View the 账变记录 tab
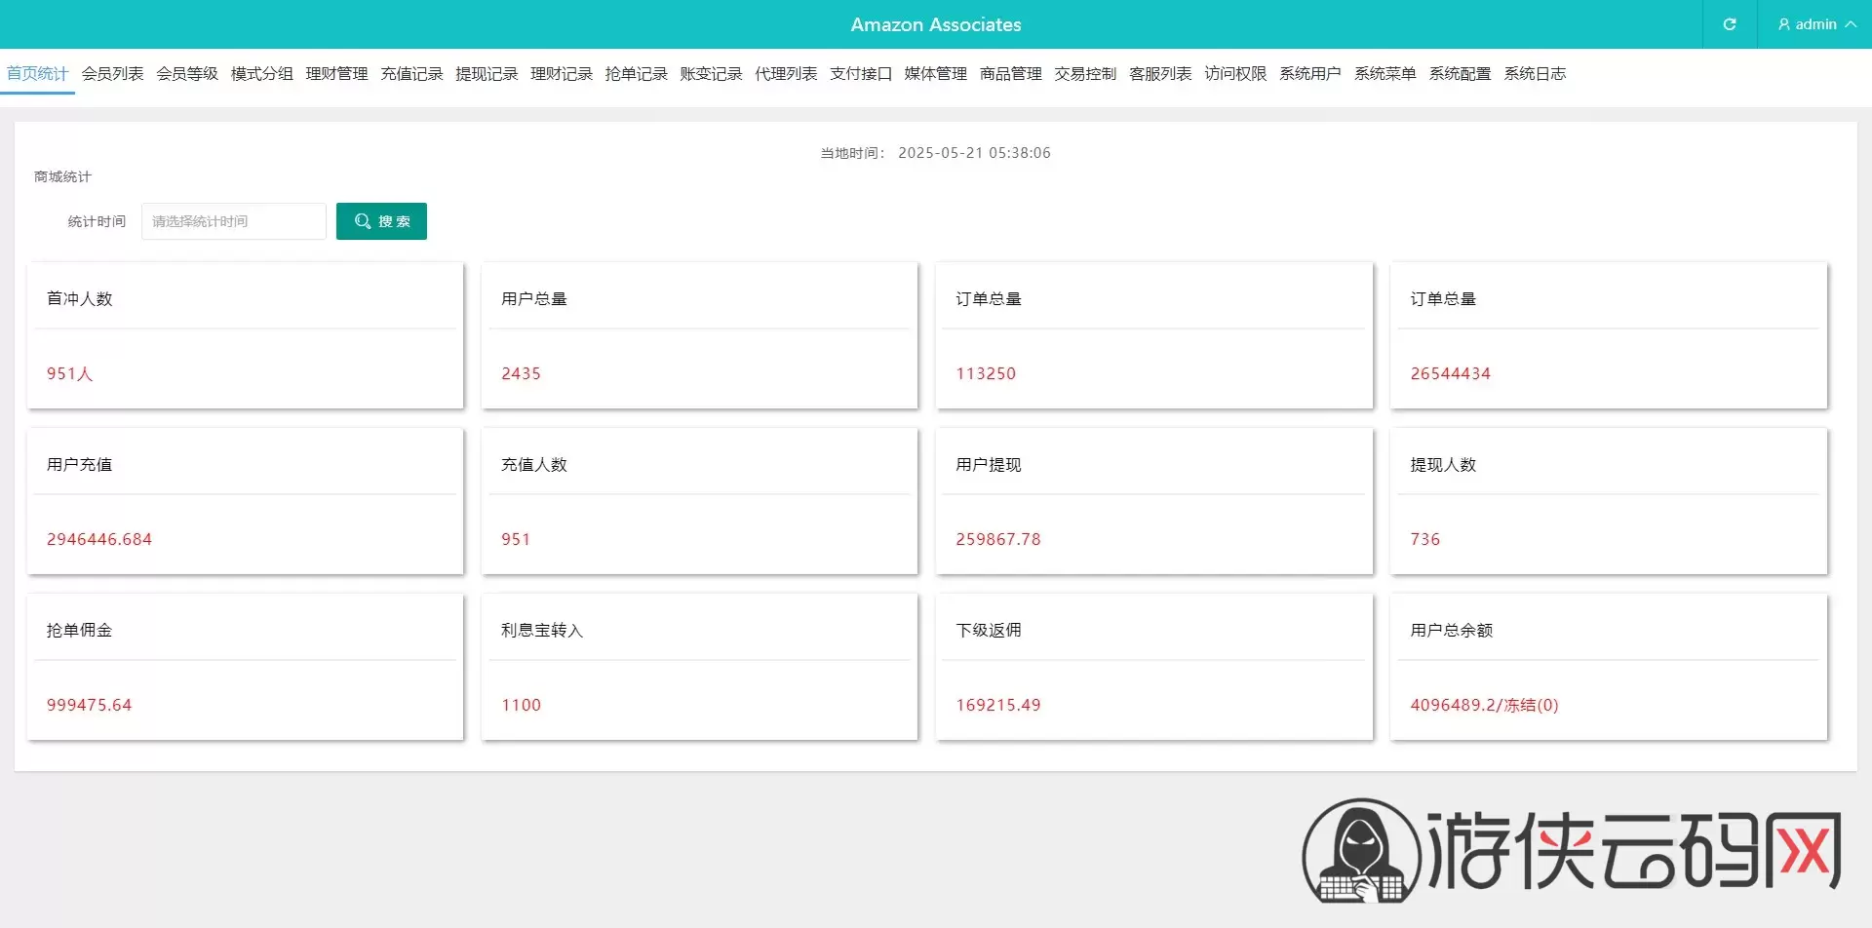The image size is (1872, 928). pos(711,73)
